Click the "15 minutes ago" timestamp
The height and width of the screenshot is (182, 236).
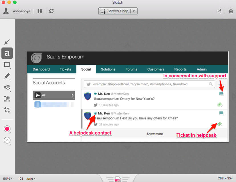pyautogui.click(x=109, y=105)
